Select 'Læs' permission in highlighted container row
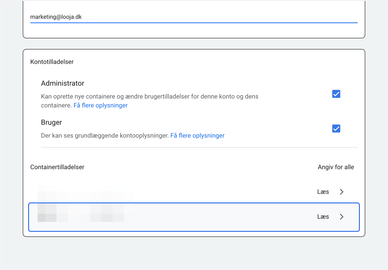This screenshot has height=270, width=388. [323, 217]
